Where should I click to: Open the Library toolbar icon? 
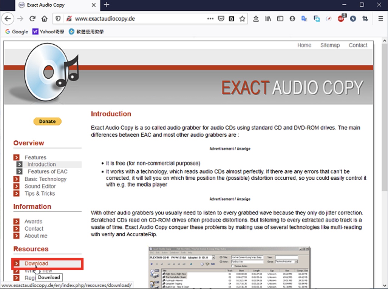pos(268,19)
